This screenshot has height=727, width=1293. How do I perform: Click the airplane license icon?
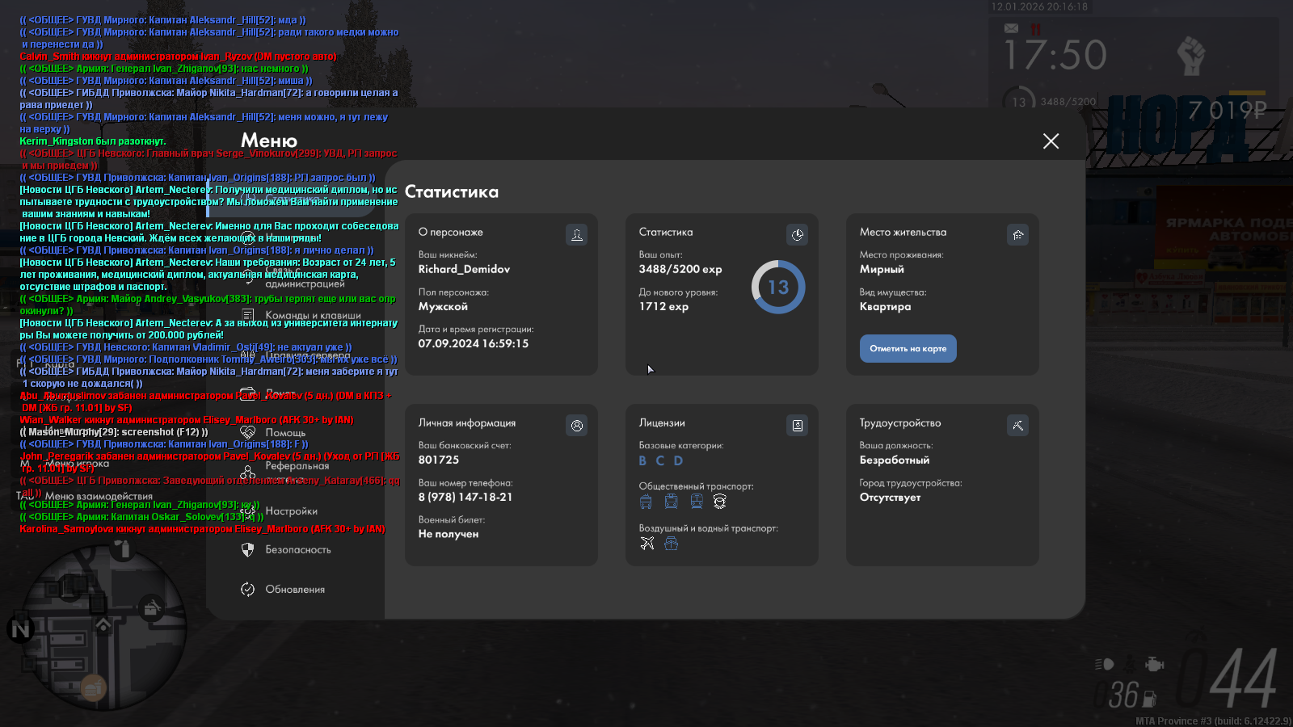pyautogui.click(x=646, y=544)
